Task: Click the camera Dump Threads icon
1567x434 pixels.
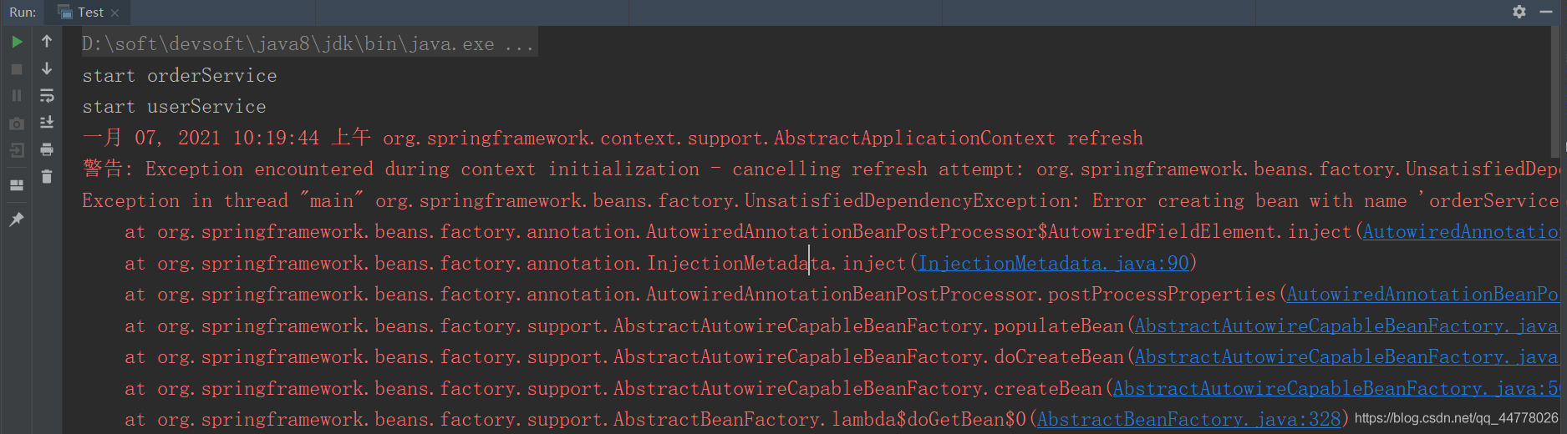Action: (x=17, y=124)
